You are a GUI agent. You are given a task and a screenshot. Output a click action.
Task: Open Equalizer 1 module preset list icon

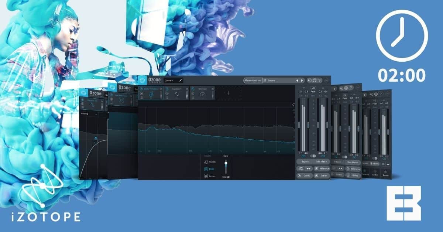167,98
